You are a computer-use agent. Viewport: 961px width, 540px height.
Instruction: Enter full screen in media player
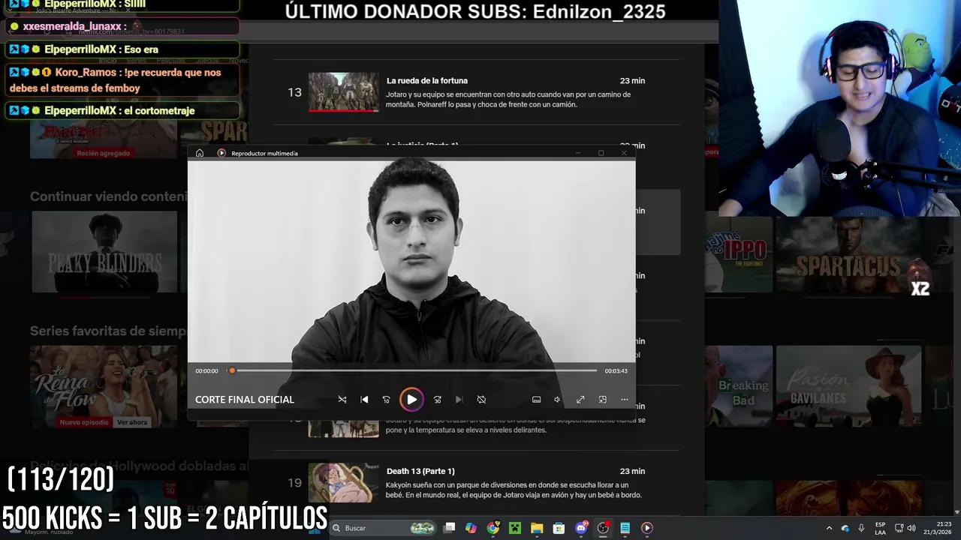point(580,400)
